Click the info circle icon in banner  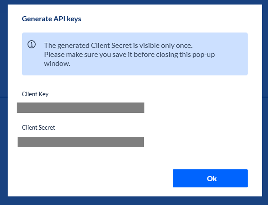[x=32, y=45]
